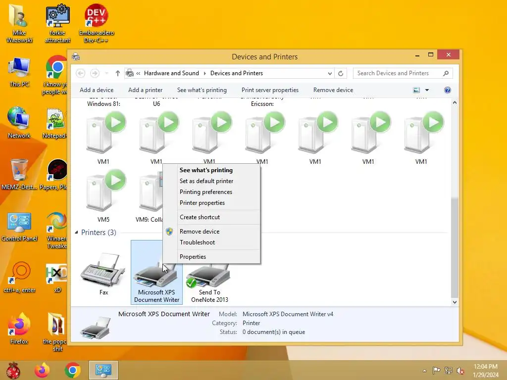Open the xD desktop shortcut
This screenshot has height=380, width=507.
point(57,277)
